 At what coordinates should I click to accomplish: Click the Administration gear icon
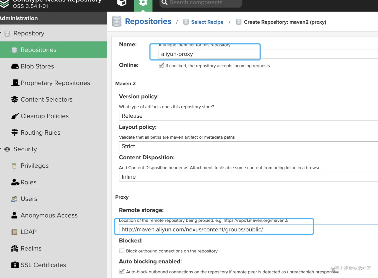coord(143,3)
